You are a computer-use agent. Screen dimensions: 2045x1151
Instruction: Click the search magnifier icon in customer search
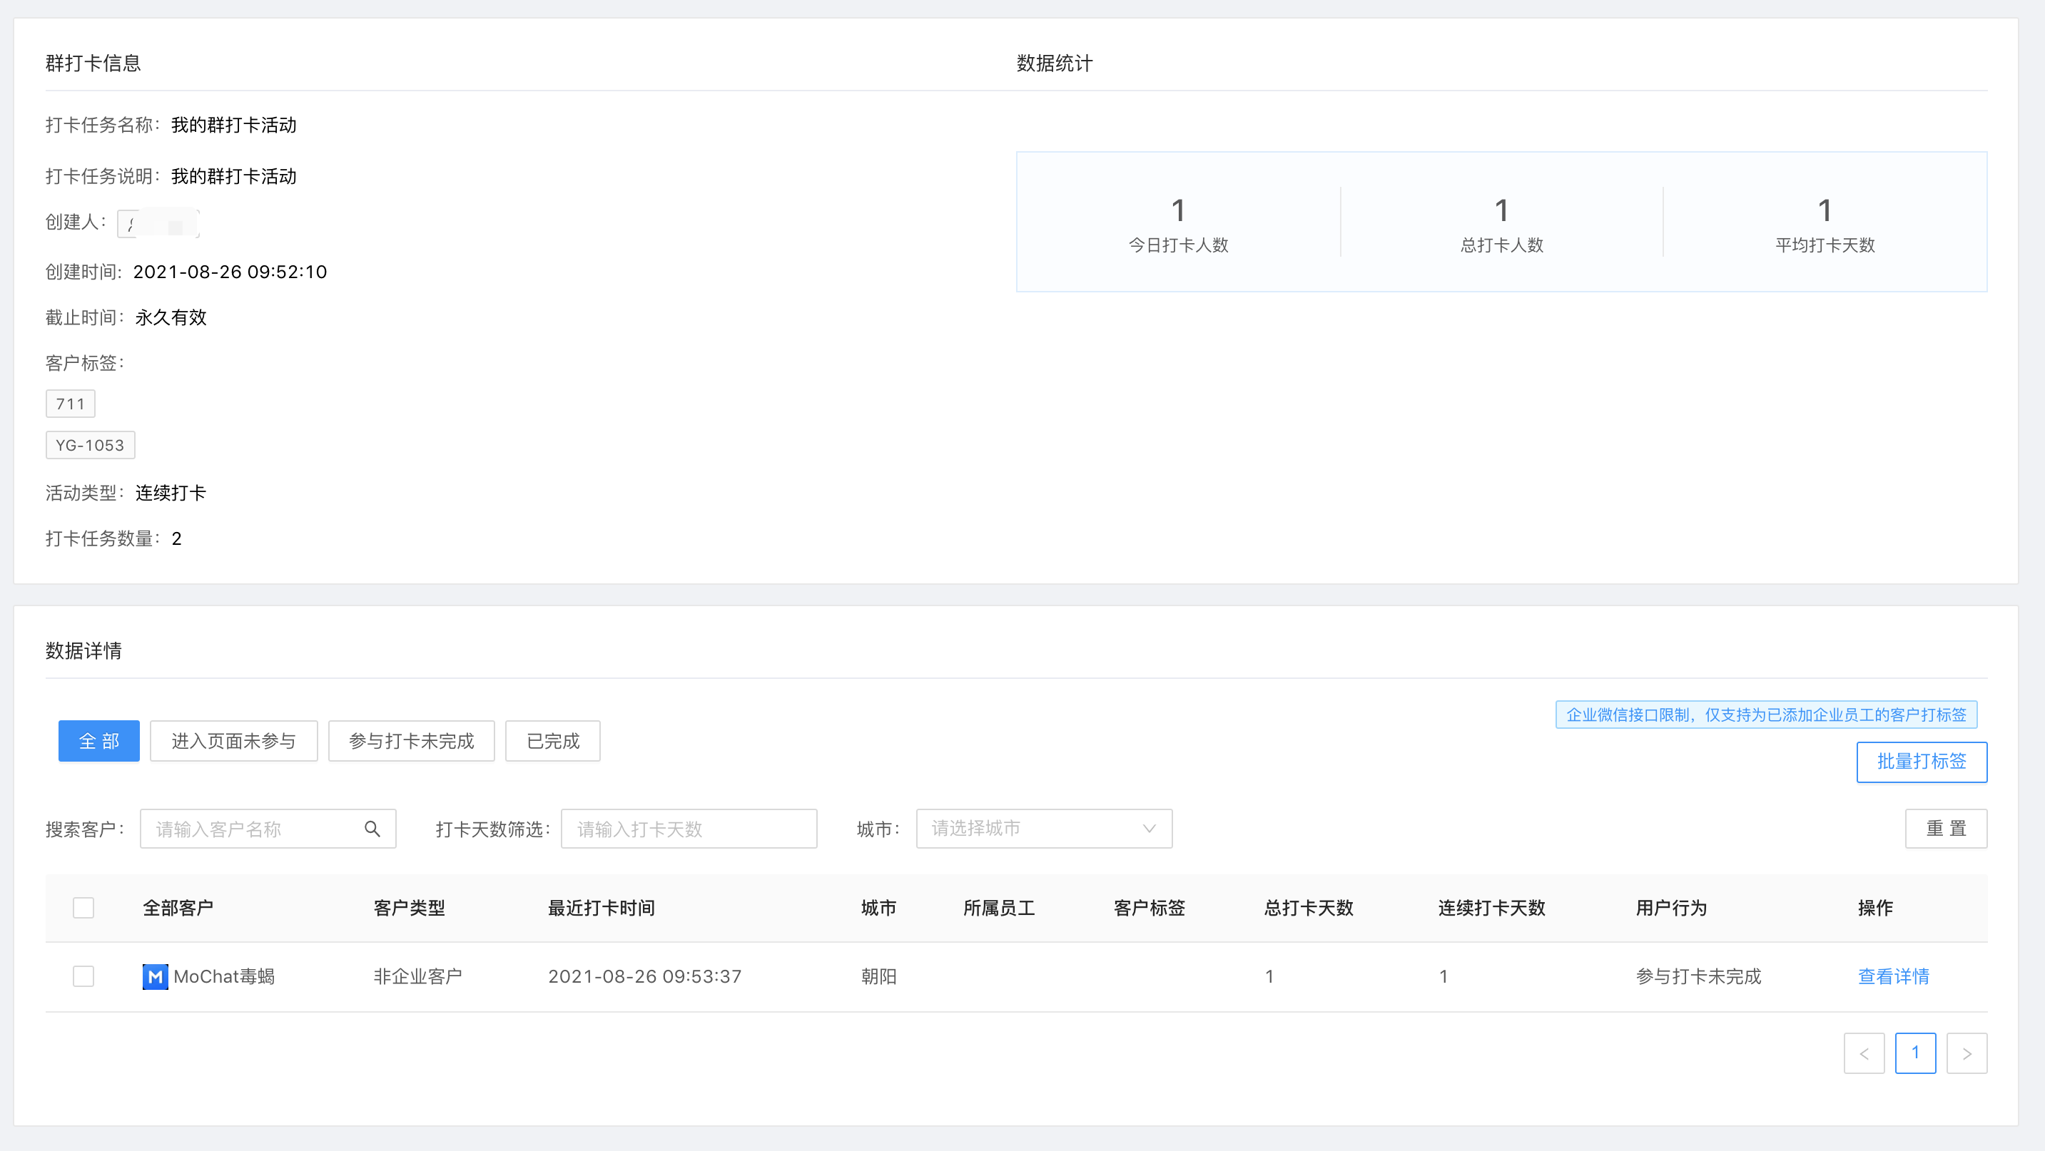[x=372, y=829]
